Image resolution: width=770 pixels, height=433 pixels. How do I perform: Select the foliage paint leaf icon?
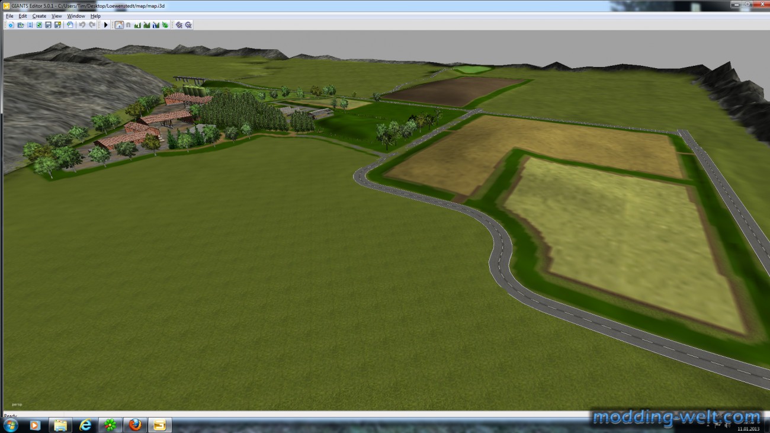coord(165,25)
